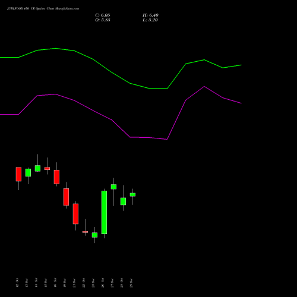This screenshot has width=297, height=297.
Task: Select the tall green candle for 26 Oct
Action: point(104,213)
